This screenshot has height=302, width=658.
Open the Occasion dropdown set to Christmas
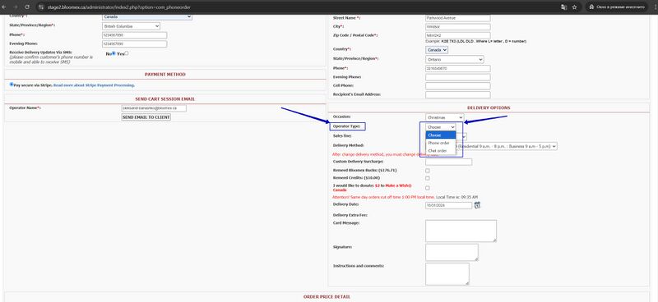click(x=444, y=117)
